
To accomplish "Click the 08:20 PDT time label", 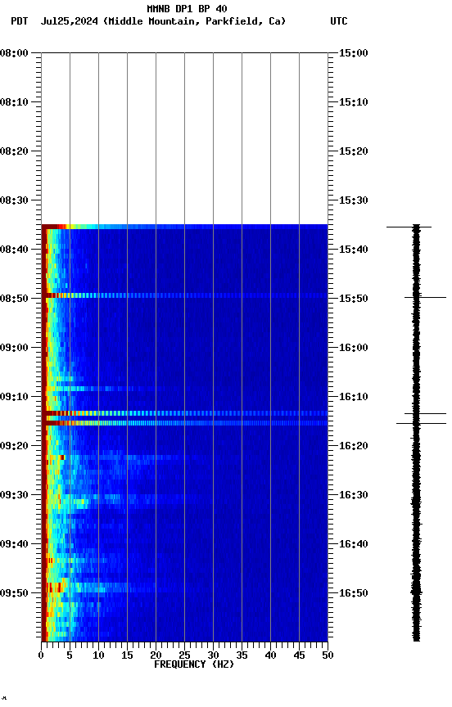I will tap(14, 151).
